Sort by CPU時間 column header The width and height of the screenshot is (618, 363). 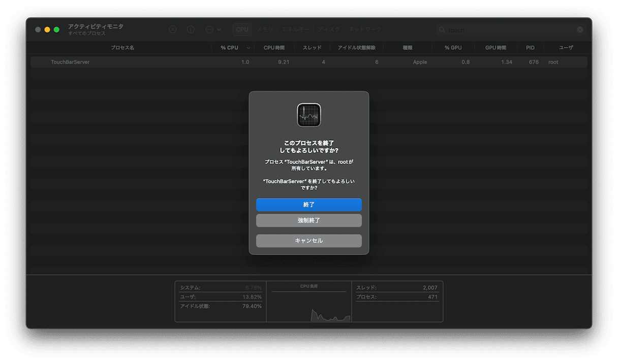click(274, 48)
